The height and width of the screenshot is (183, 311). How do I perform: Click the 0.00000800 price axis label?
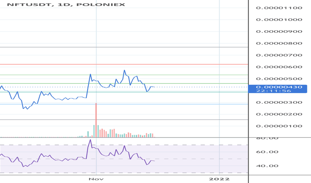[x=279, y=43]
